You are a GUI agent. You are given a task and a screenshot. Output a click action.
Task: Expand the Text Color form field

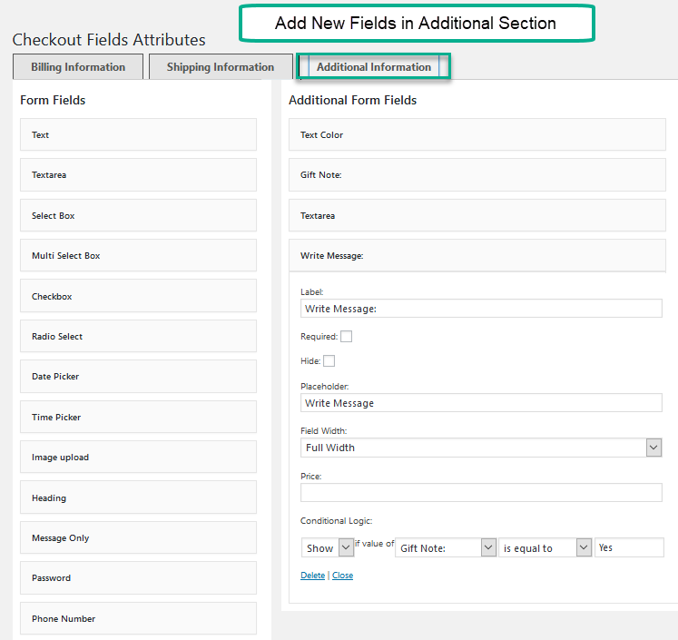pyautogui.click(x=477, y=135)
